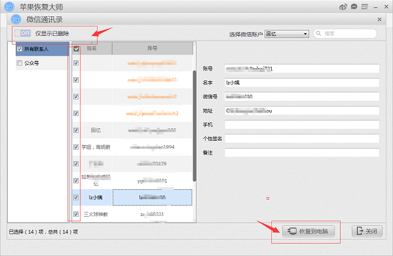Uncheck the checkbox for row 学姐，常明帅

click(76, 147)
